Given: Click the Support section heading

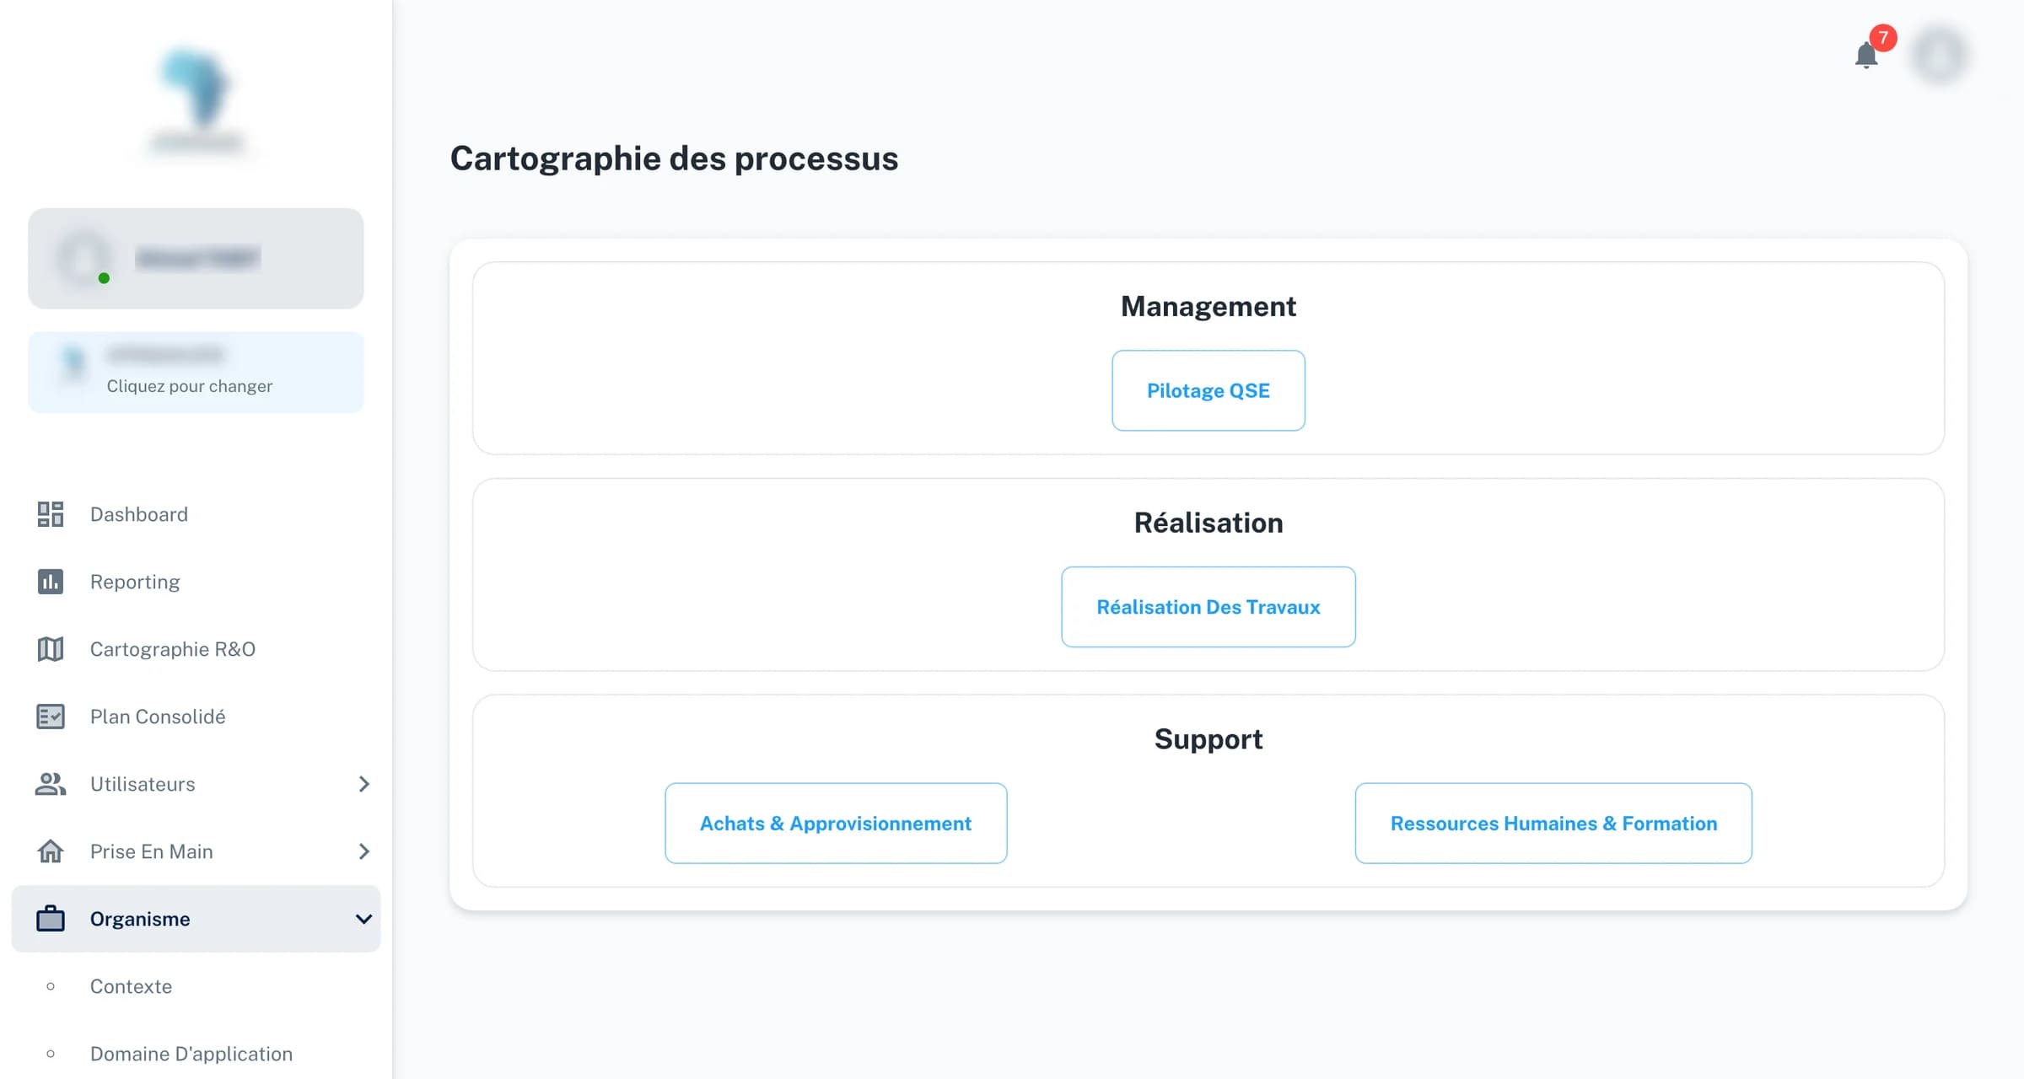Looking at the screenshot, I should click(1208, 739).
